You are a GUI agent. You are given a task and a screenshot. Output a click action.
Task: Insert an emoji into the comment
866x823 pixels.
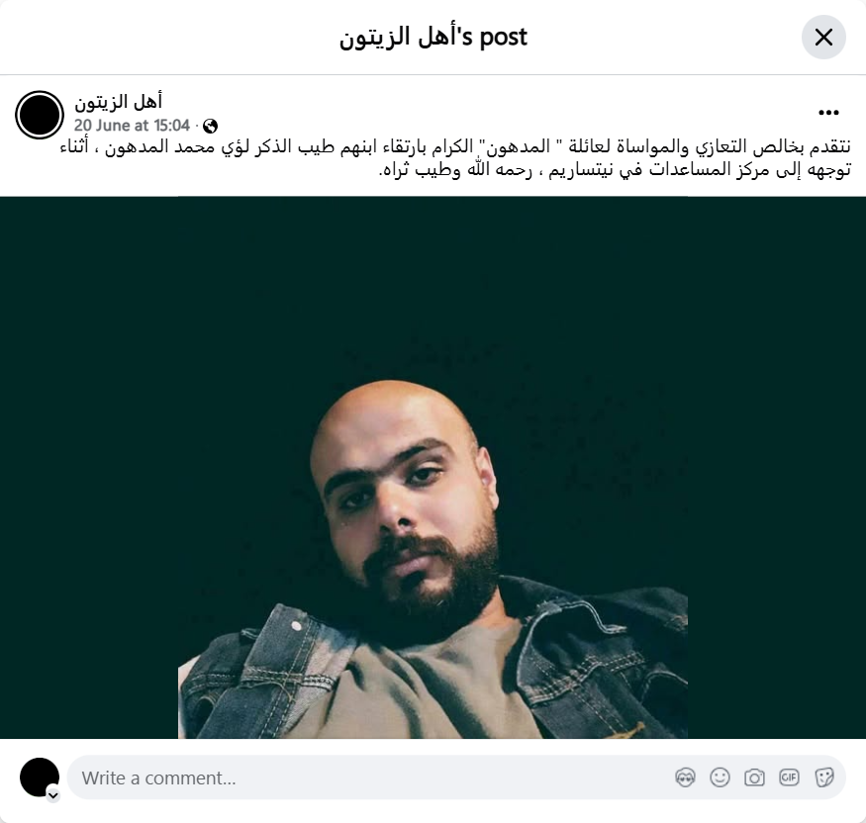(720, 777)
